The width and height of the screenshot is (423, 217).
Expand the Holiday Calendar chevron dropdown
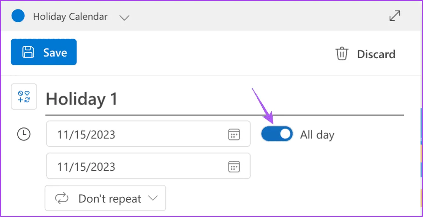(x=124, y=18)
